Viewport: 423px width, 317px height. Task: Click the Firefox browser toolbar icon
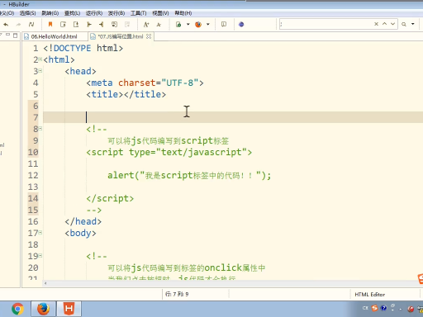pos(198,25)
